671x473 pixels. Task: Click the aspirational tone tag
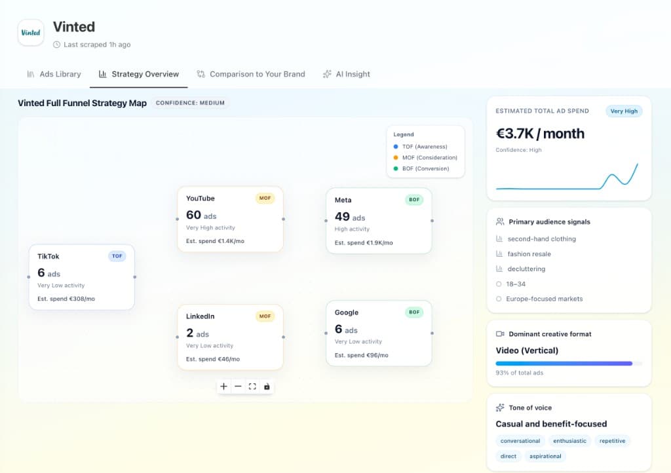click(545, 457)
